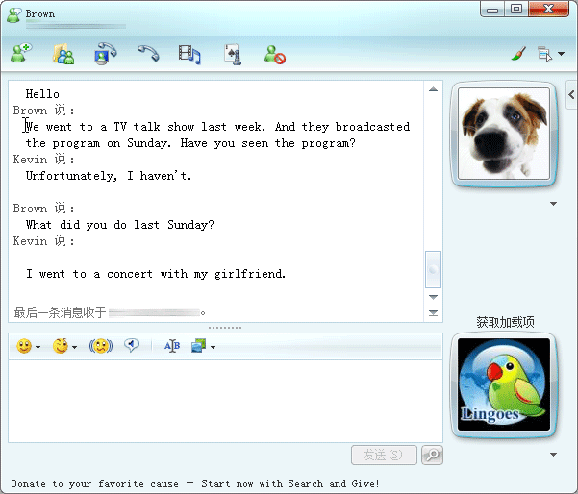Click inside the message input box
Viewport: 578px width, 494px height.
221,399
